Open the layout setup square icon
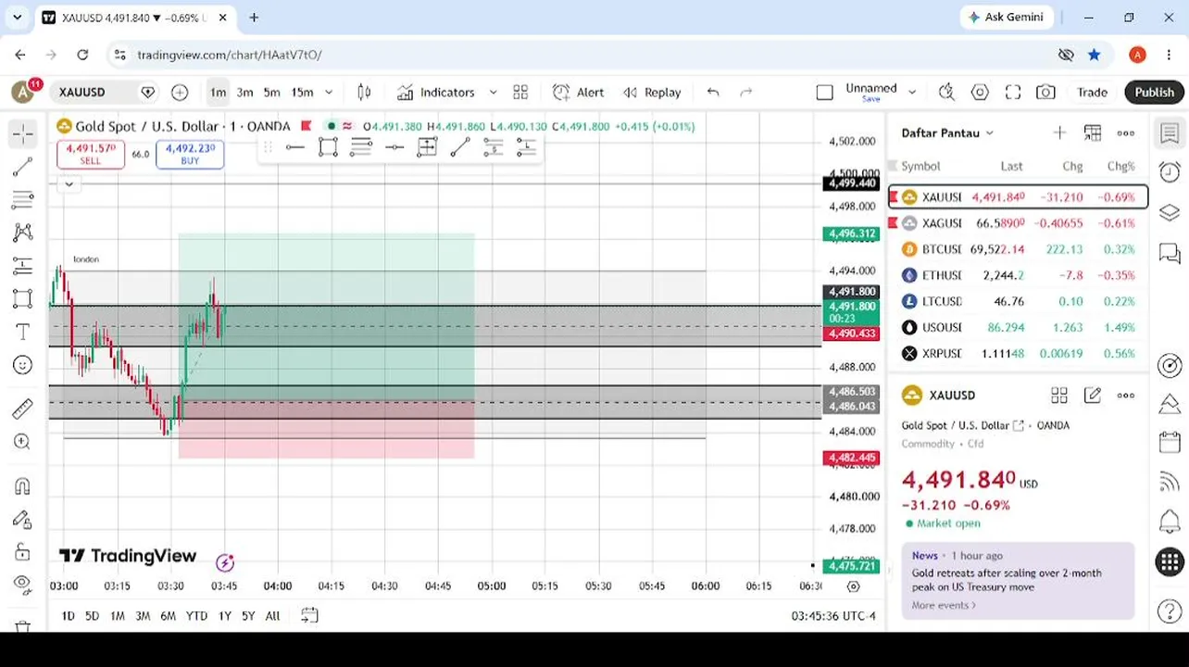Image resolution: width=1189 pixels, height=667 pixels. [x=825, y=92]
